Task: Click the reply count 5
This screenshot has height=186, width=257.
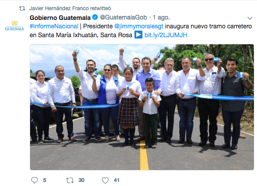Action: [45, 180]
